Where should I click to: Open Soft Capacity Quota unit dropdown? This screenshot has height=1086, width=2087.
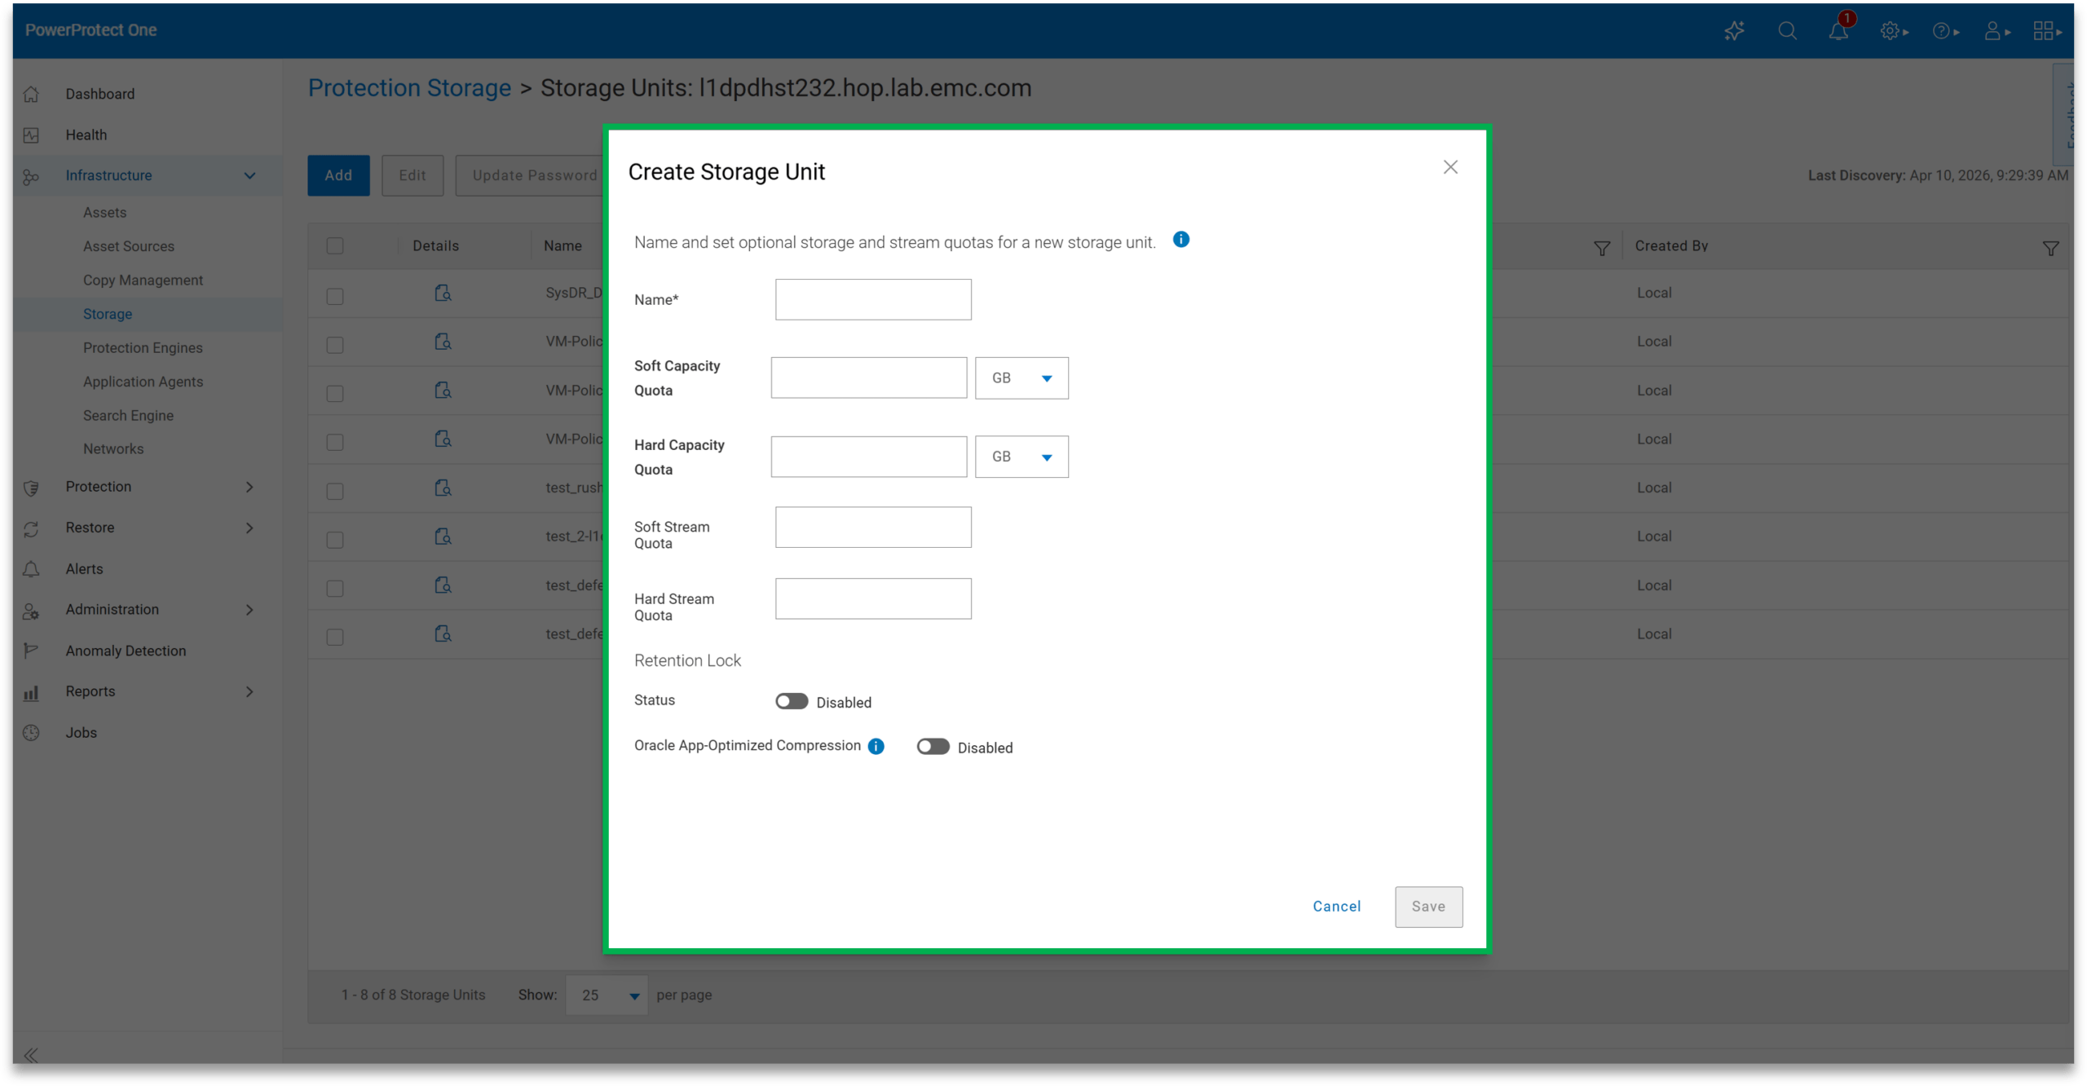(x=1021, y=377)
